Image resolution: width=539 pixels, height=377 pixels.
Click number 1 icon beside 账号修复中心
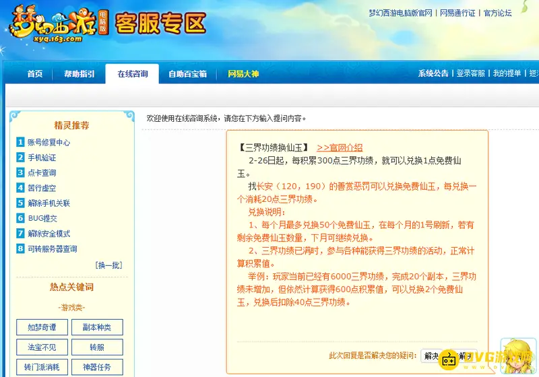point(20,142)
